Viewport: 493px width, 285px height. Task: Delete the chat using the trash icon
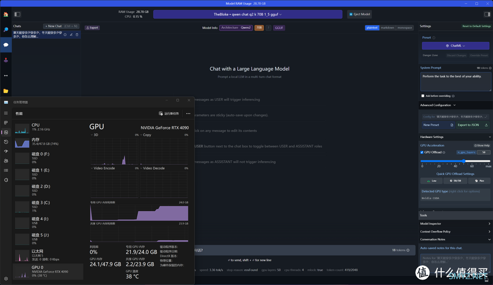point(77,35)
